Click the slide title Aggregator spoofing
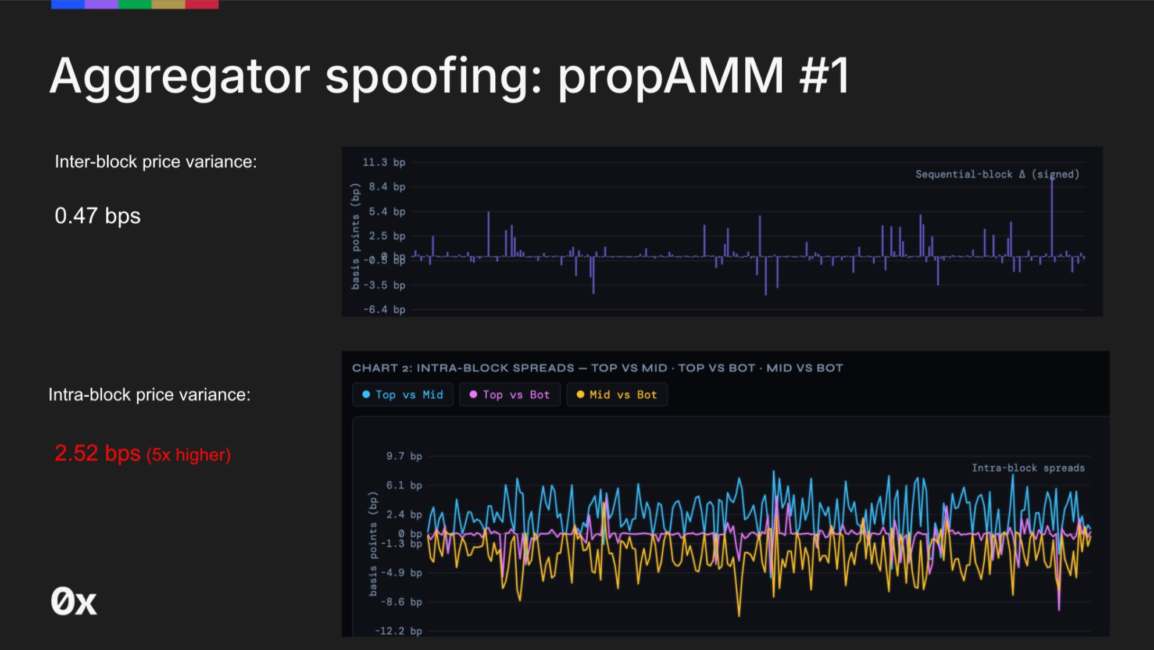1154x650 pixels. click(450, 76)
